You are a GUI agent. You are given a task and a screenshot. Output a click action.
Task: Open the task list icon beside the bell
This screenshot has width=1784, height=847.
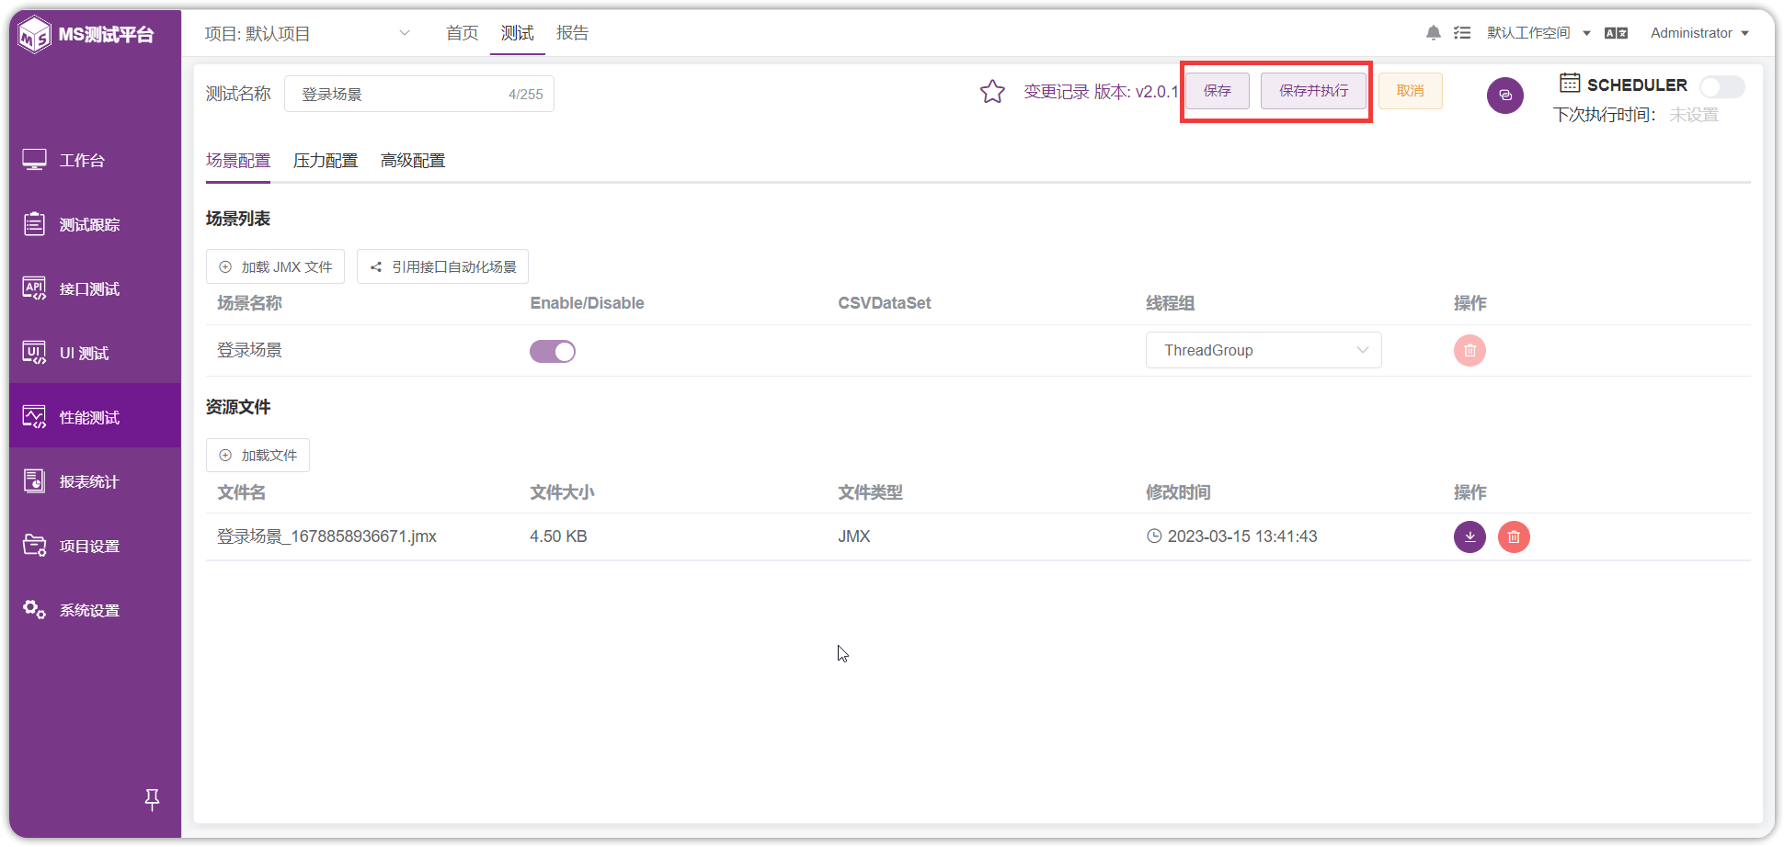click(1462, 33)
